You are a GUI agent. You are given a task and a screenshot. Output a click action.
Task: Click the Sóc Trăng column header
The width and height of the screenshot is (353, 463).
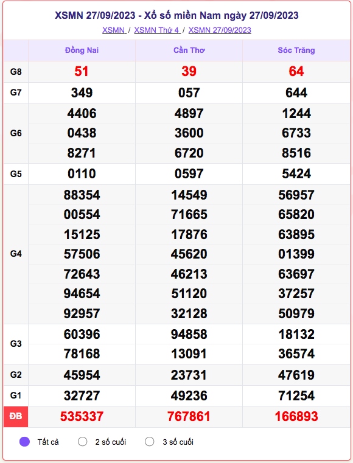coord(296,50)
